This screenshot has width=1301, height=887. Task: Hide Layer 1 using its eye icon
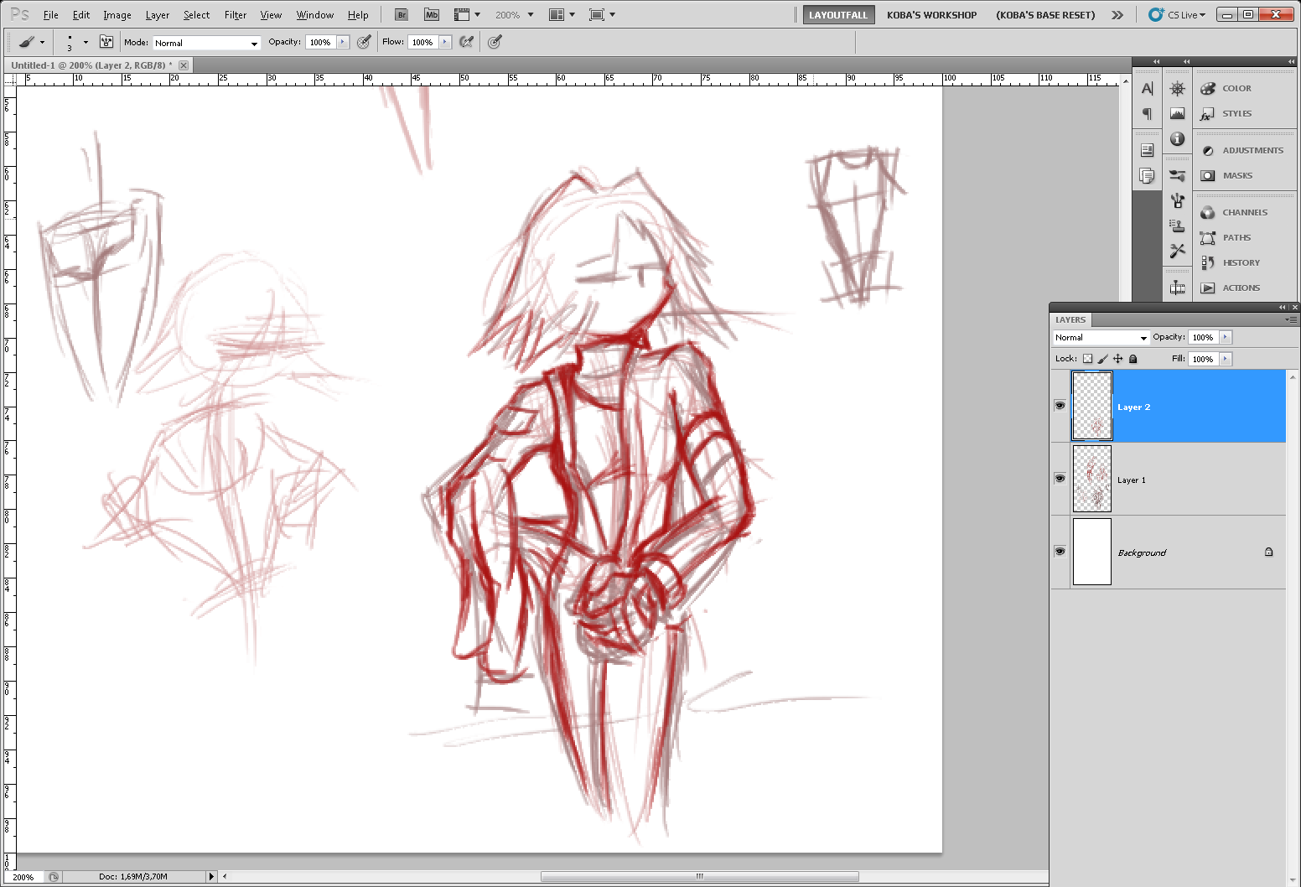pos(1060,479)
